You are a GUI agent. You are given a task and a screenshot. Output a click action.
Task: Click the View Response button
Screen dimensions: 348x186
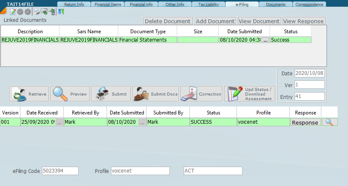(x=303, y=21)
